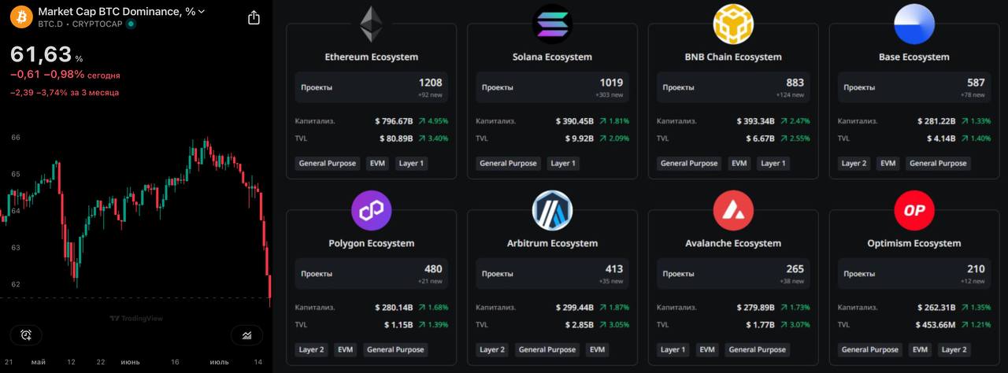1008x373 pixels.
Task: Select Layer 2 tag in Arbitrum card
Action: click(492, 349)
